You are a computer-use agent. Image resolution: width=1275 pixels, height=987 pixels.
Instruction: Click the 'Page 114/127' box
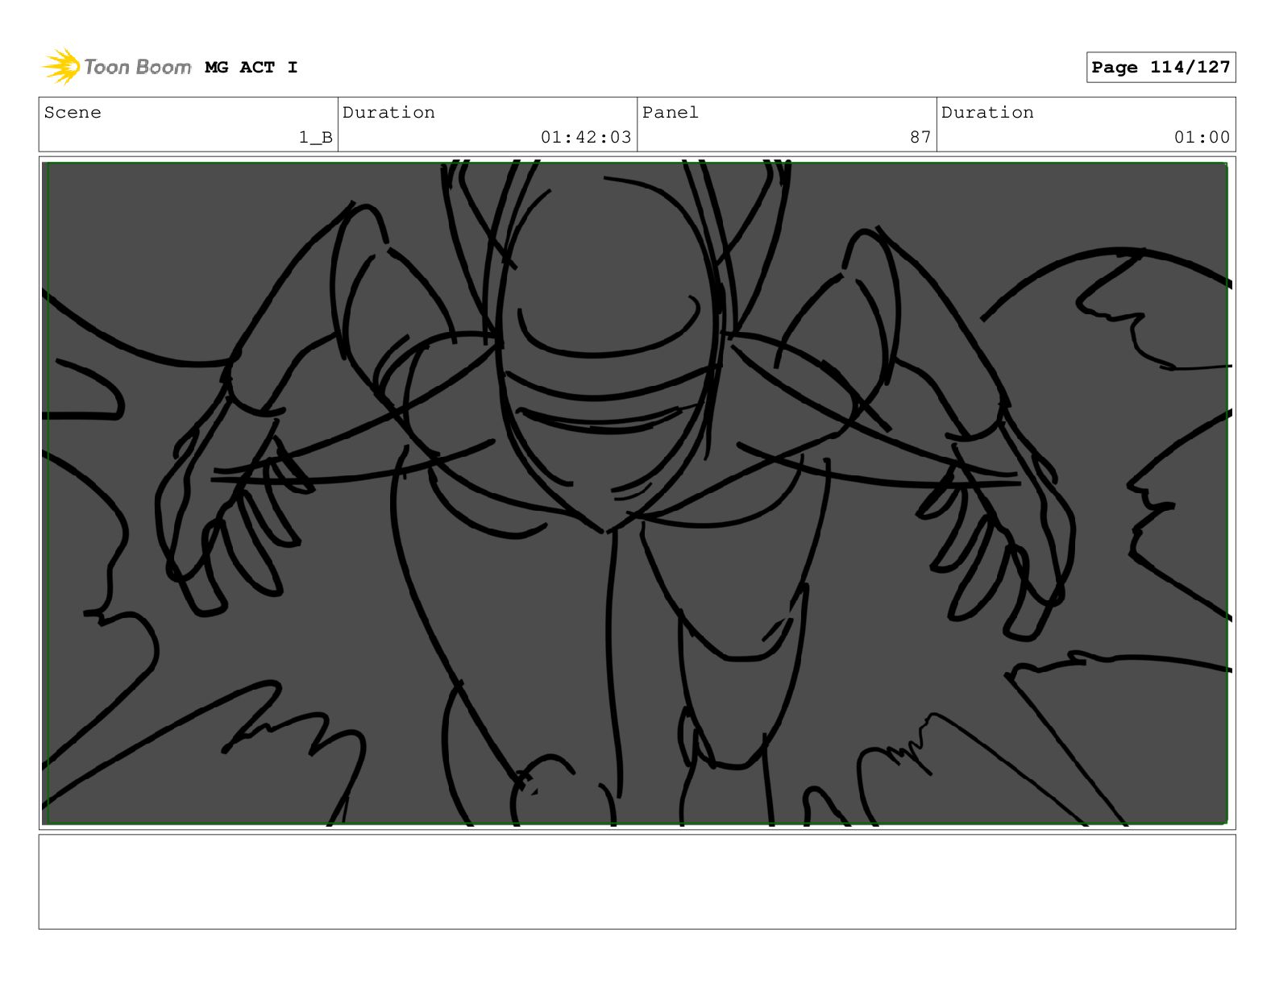tap(1161, 68)
